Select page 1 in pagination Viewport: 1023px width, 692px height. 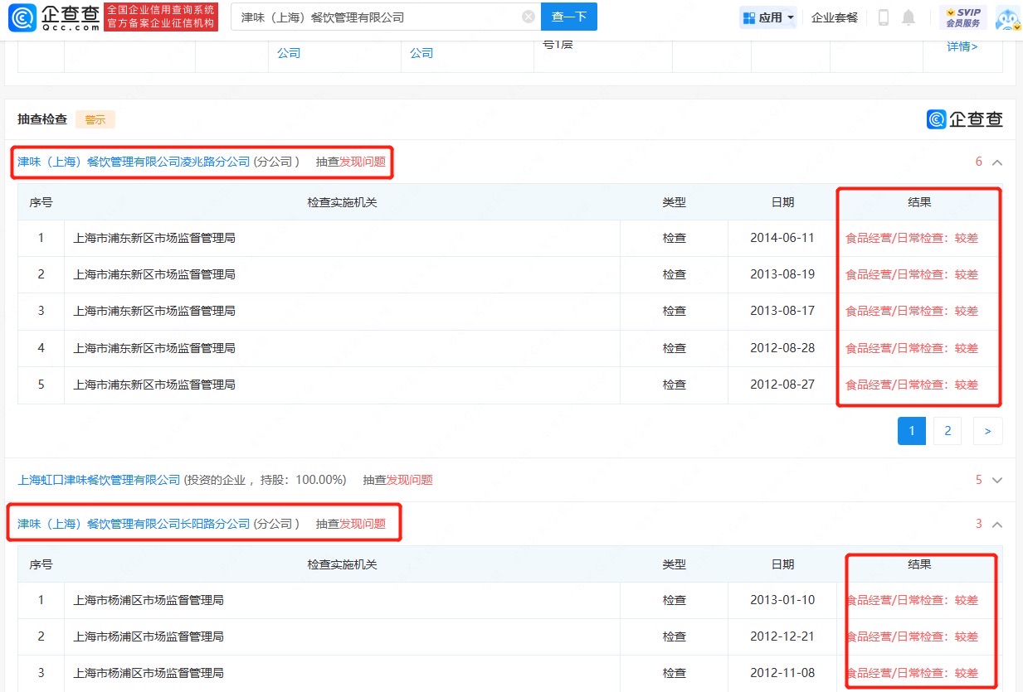912,431
